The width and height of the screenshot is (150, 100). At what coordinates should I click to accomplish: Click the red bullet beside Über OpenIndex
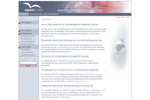pyautogui.click(x=19, y=31)
